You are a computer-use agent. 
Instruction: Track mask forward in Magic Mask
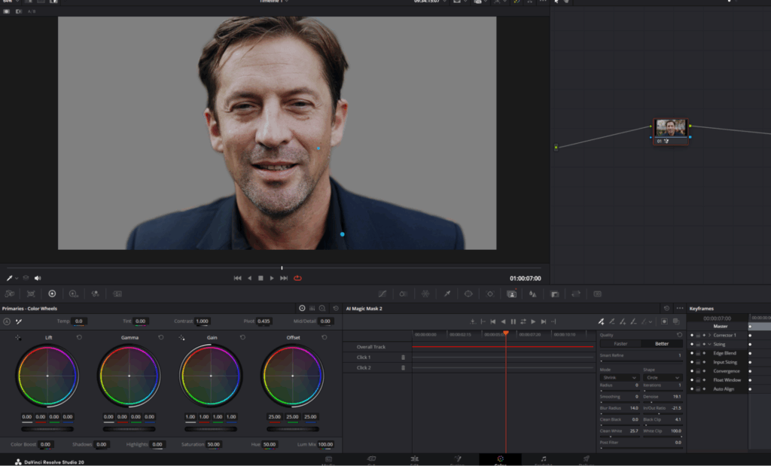click(534, 321)
